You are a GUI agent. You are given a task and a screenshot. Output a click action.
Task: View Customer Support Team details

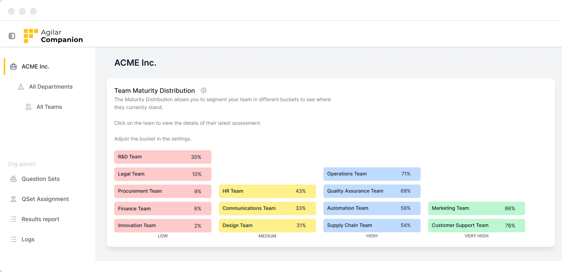[x=476, y=226]
